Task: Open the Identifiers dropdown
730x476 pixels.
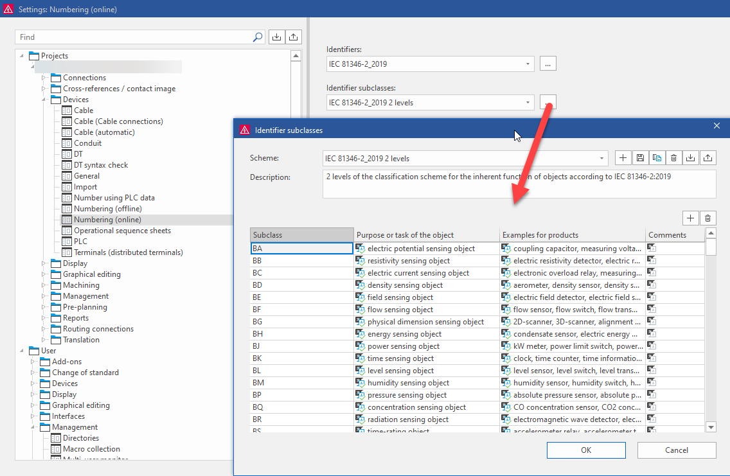Action: click(x=528, y=64)
